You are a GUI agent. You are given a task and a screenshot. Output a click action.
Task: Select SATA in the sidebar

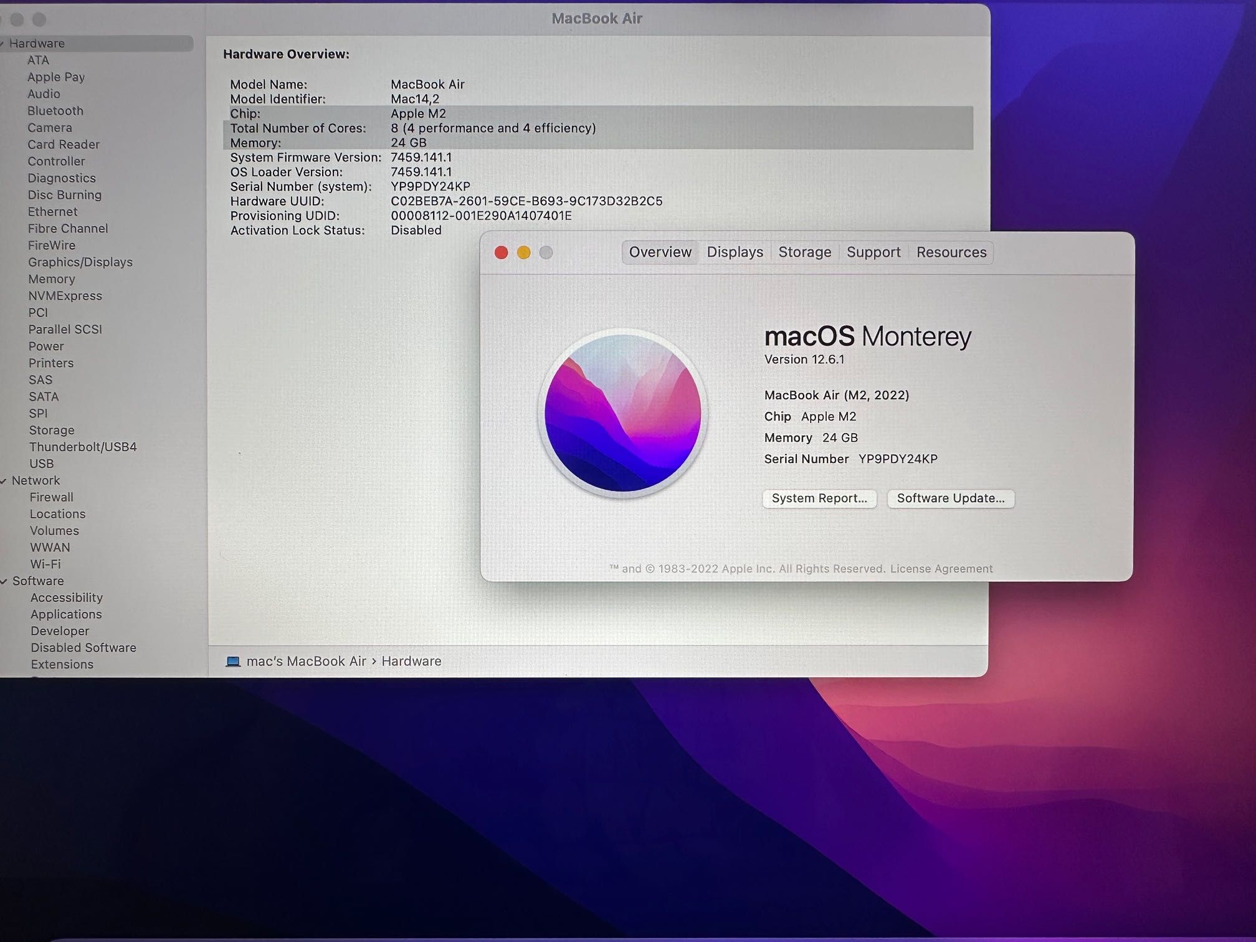click(x=44, y=397)
